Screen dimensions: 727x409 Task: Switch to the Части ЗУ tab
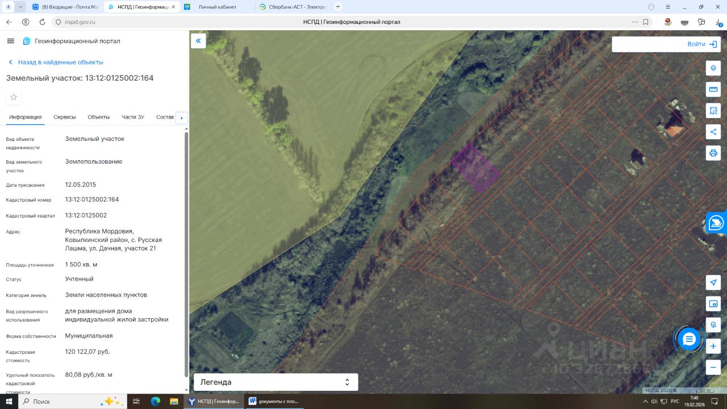(x=133, y=117)
